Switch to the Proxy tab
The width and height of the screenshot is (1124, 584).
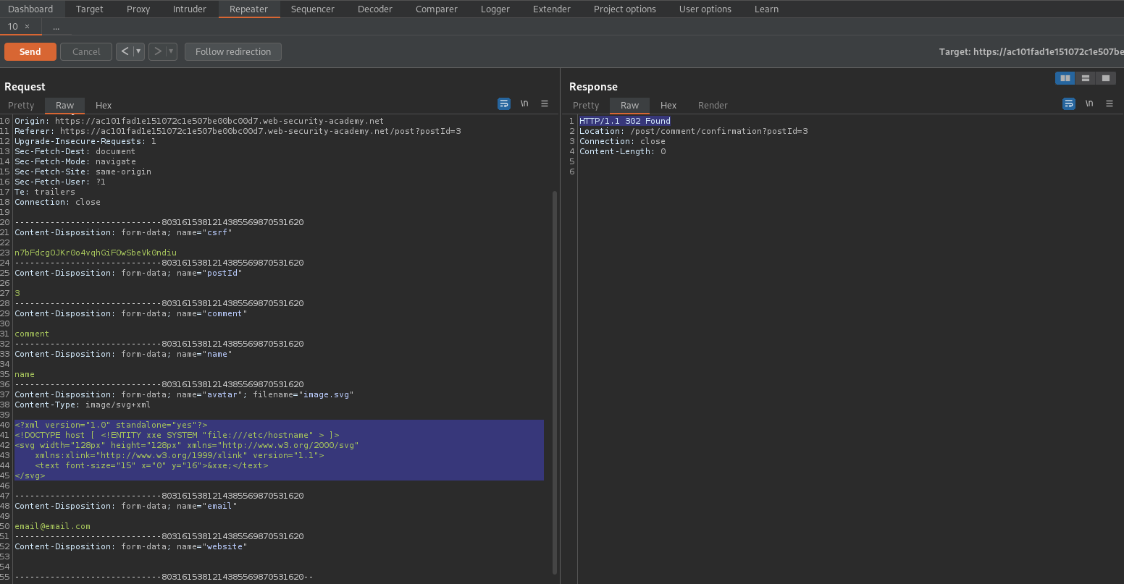click(138, 9)
